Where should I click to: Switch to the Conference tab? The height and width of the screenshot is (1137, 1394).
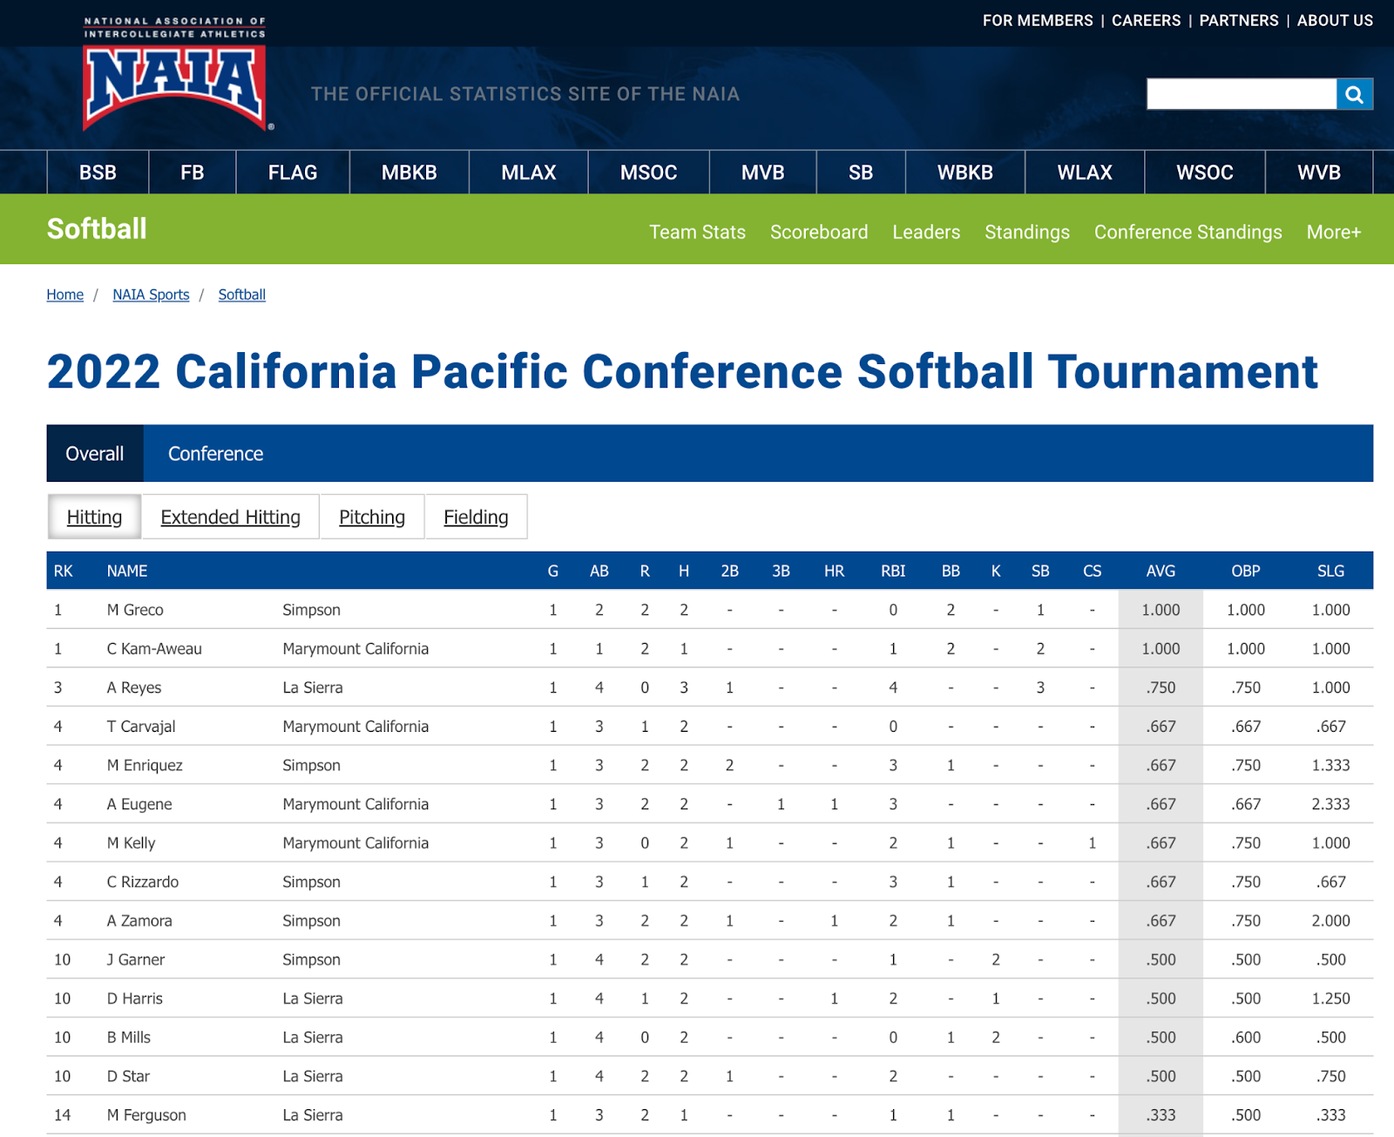[x=215, y=454]
